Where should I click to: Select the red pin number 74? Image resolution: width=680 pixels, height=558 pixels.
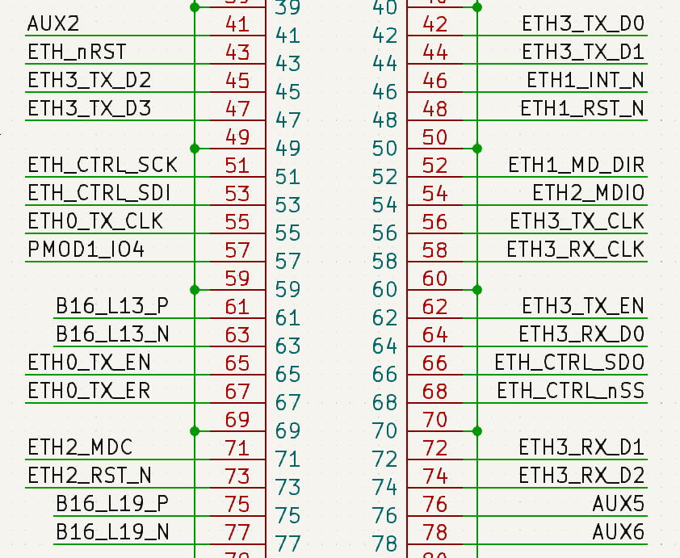pos(434,476)
